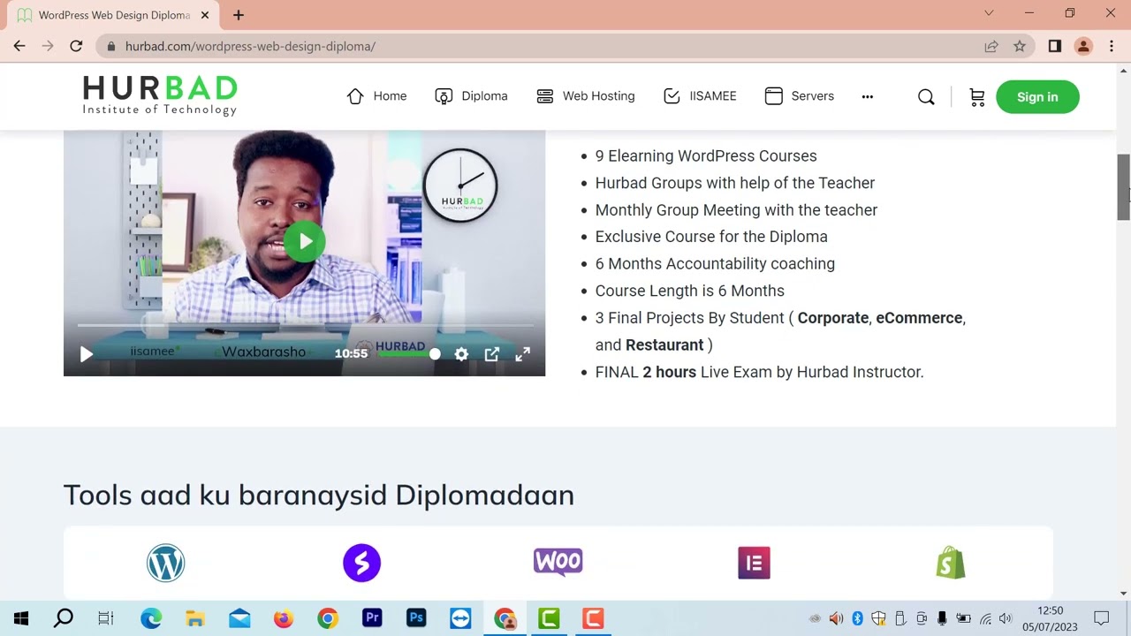
Task: Click the "9 Elearning WordPress Courses" bullet
Action: point(706,155)
